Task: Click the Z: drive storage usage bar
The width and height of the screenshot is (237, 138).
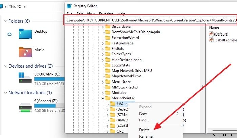Action: click(x=49, y=106)
